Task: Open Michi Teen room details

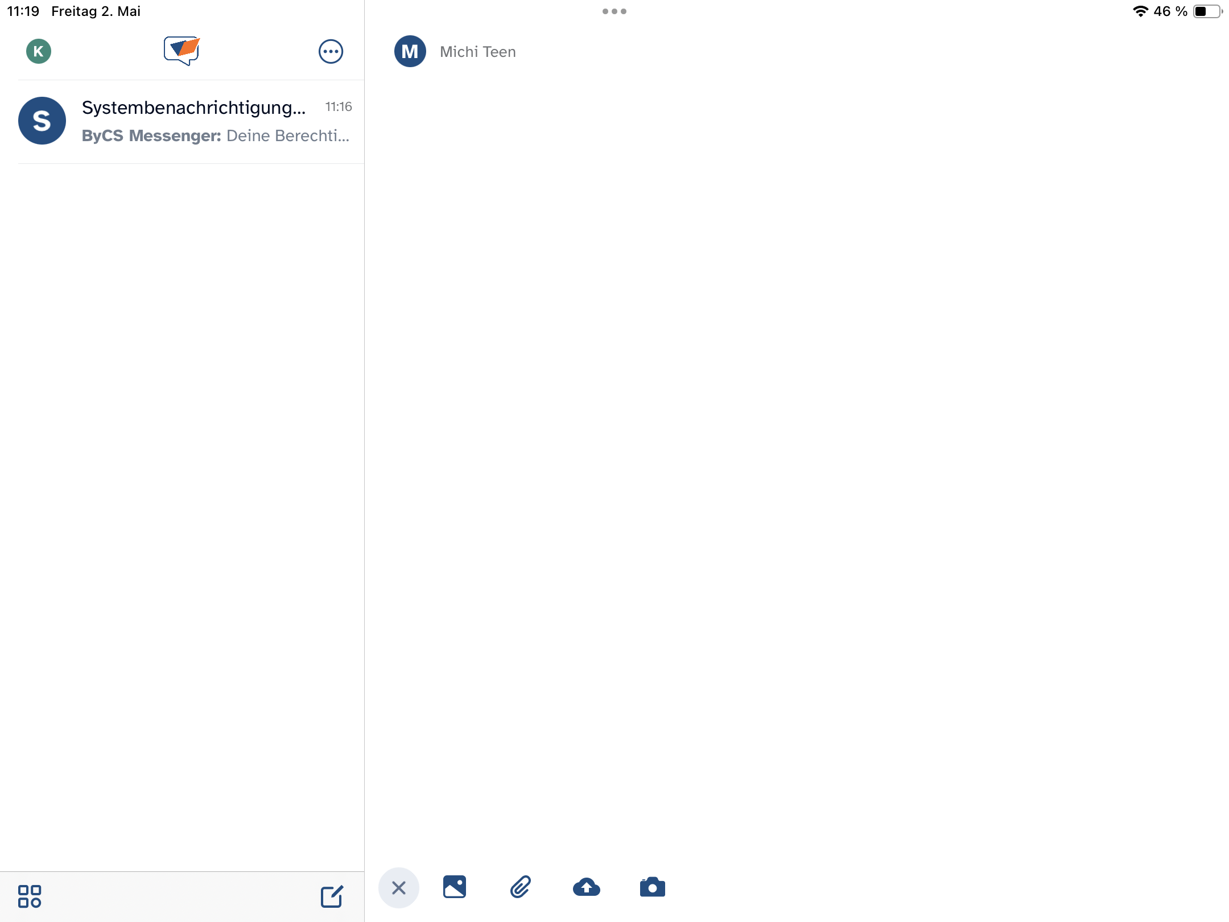Action: pos(477,52)
